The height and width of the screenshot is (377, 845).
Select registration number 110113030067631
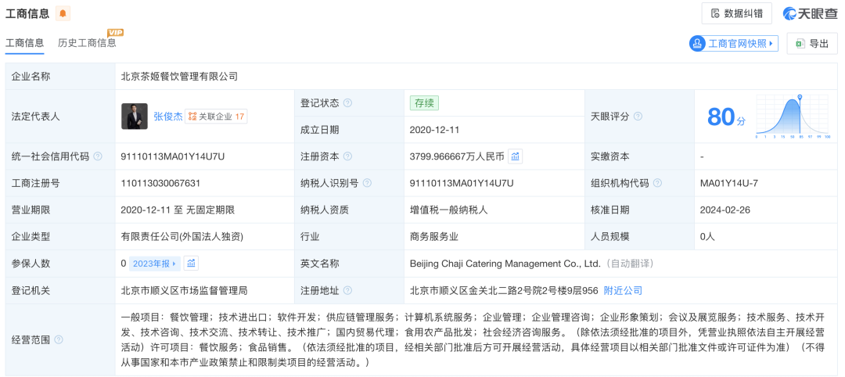click(160, 183)
